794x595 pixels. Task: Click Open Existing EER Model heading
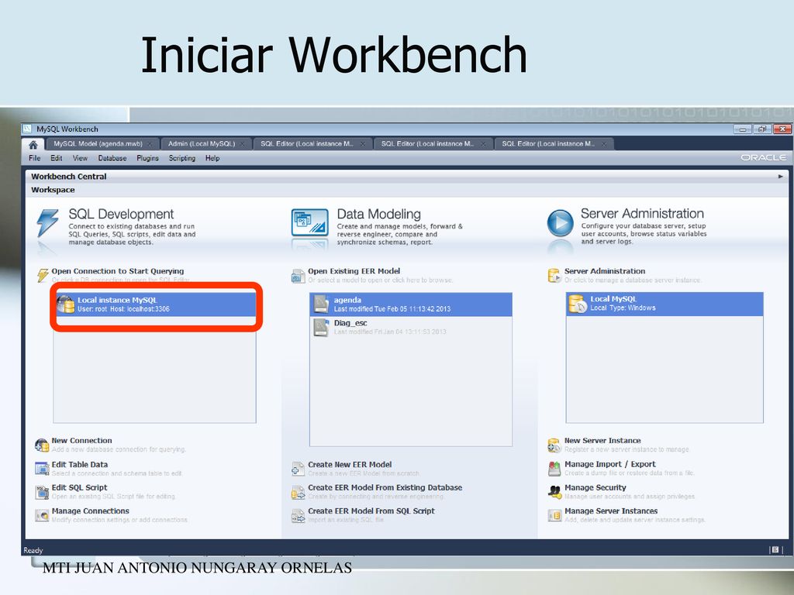pos(354,271)
